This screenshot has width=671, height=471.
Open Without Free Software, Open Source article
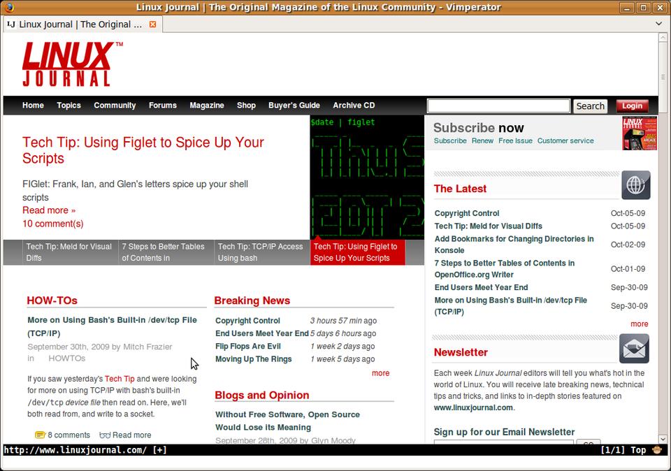(x=287, y=421)
